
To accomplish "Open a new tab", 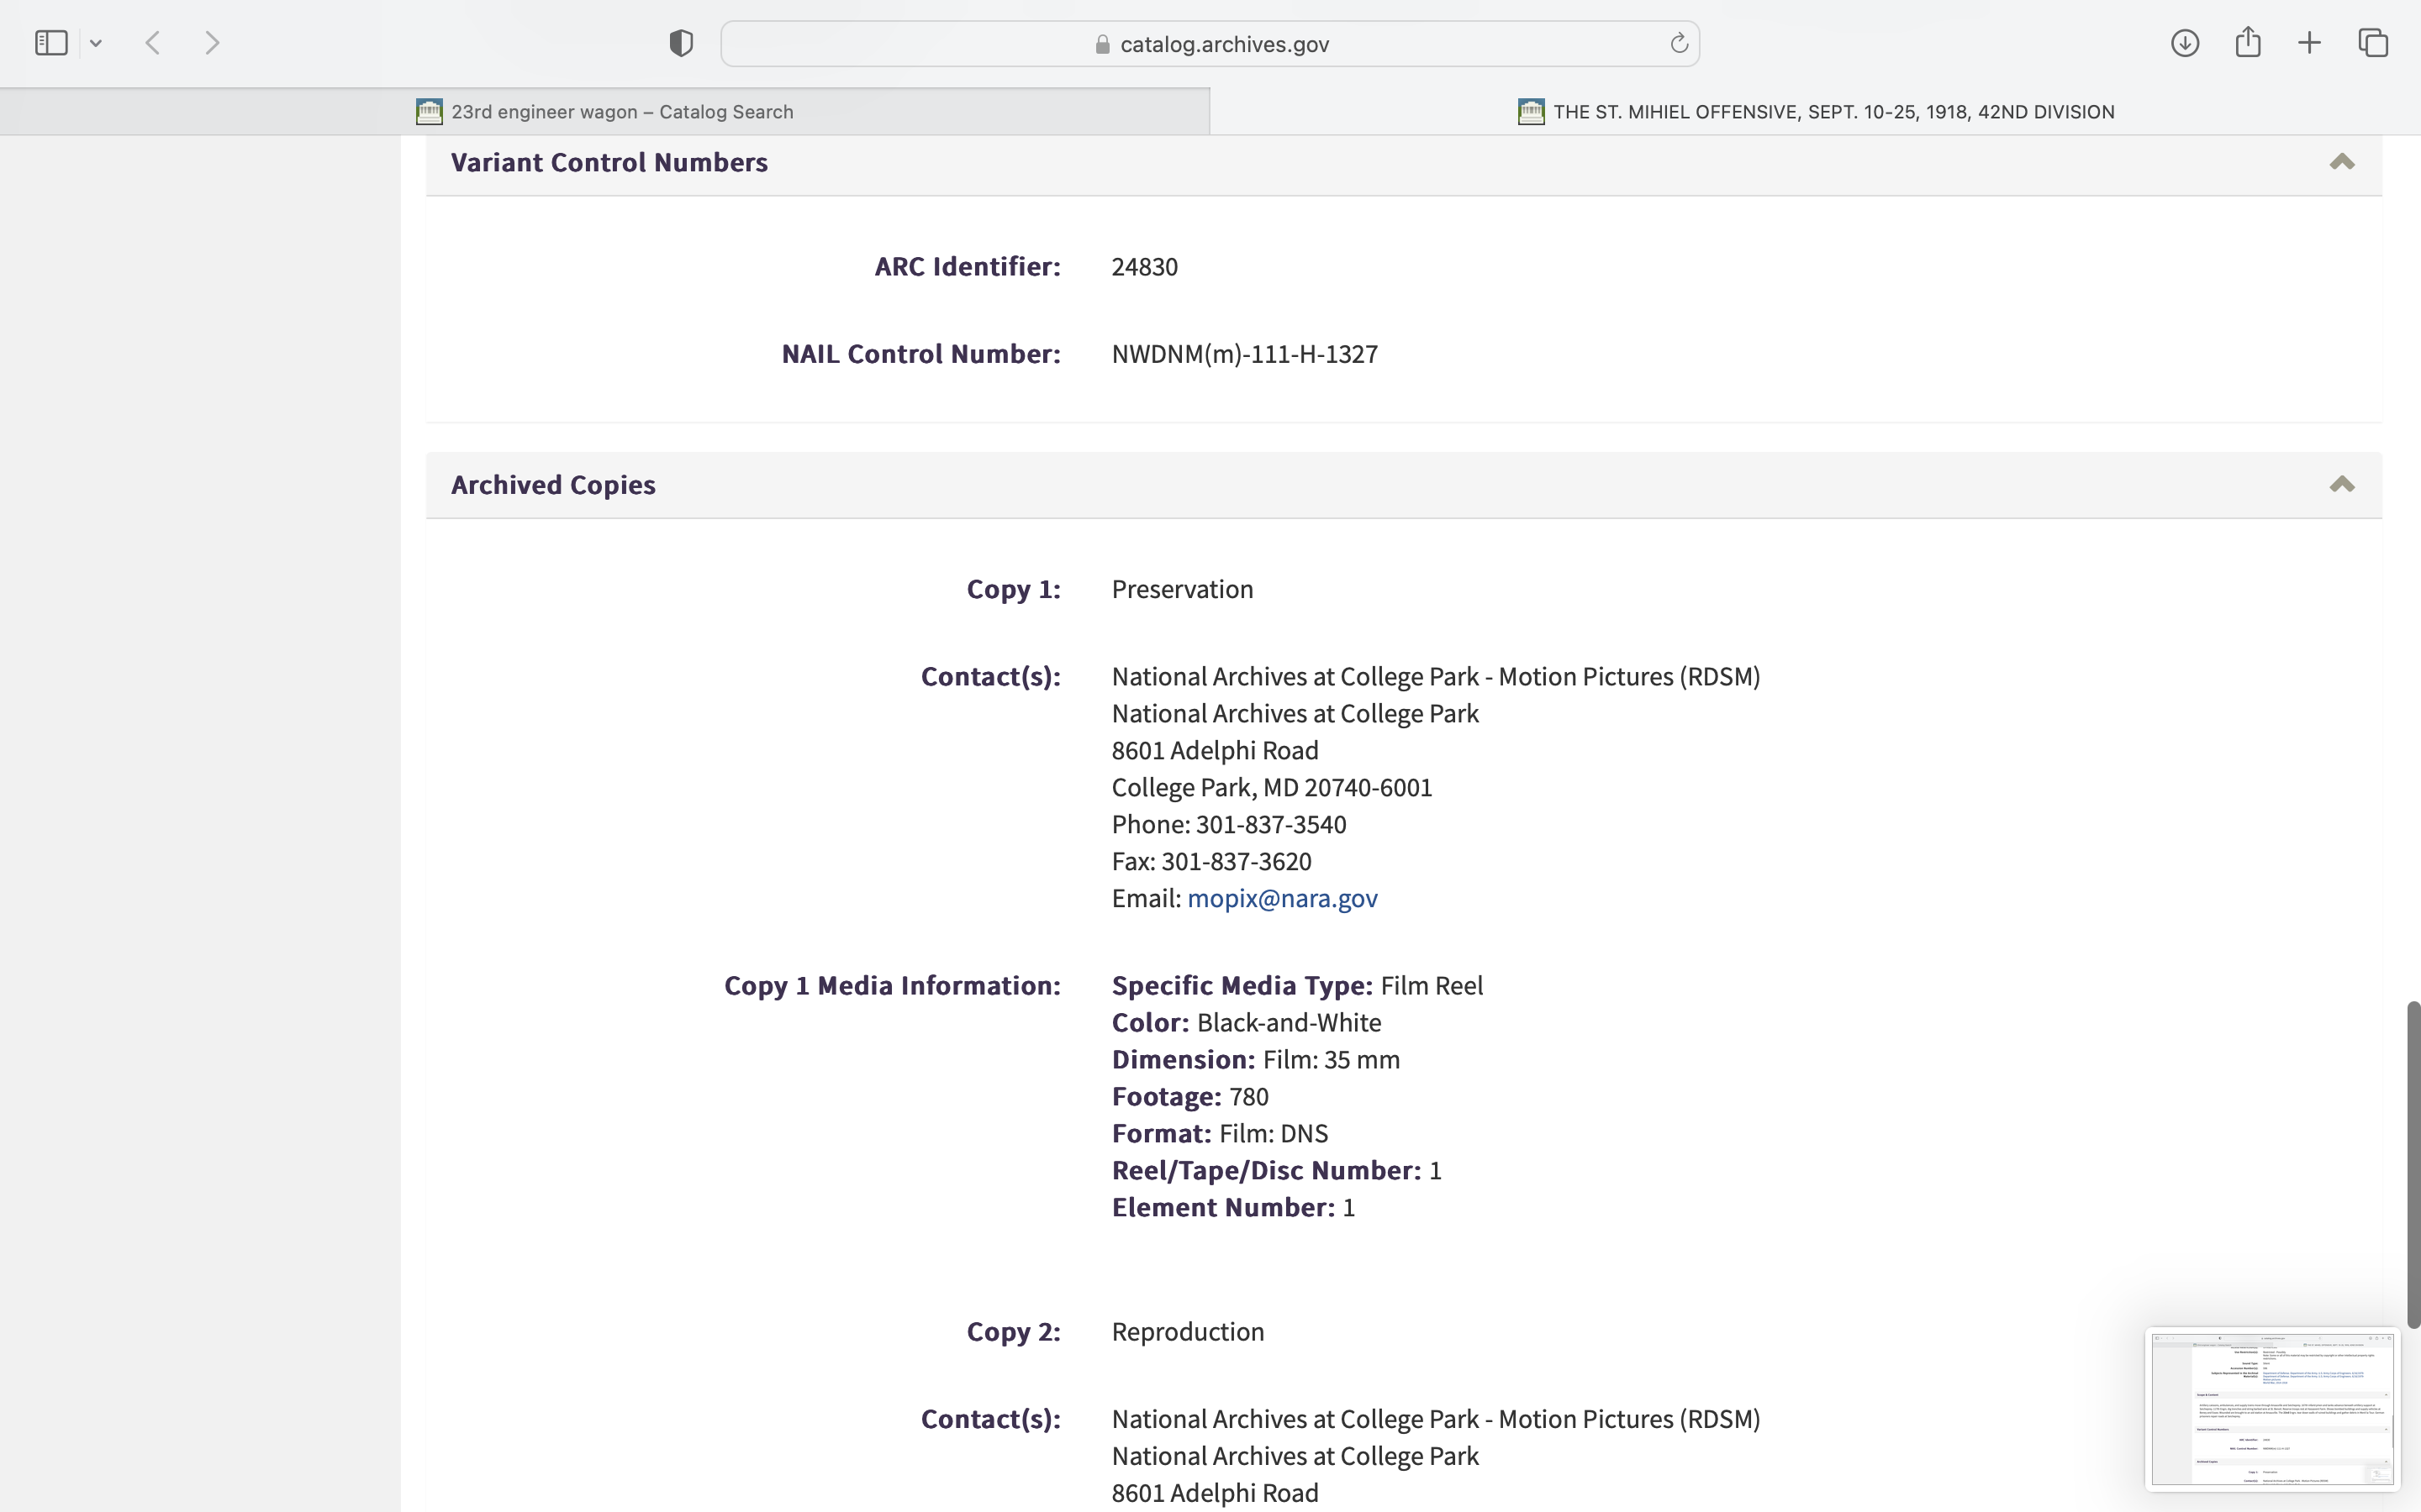I will tap(2310, 43).
